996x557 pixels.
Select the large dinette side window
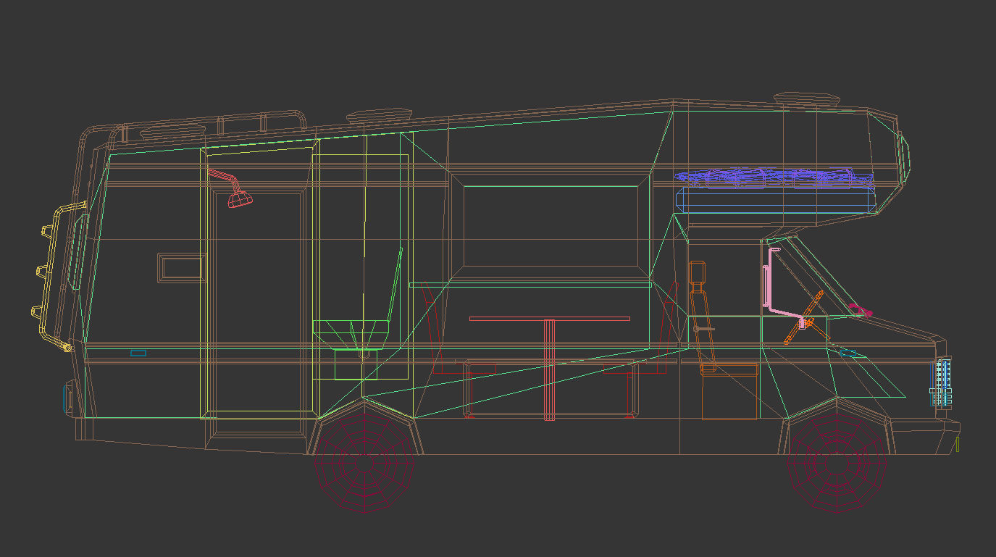550,226
